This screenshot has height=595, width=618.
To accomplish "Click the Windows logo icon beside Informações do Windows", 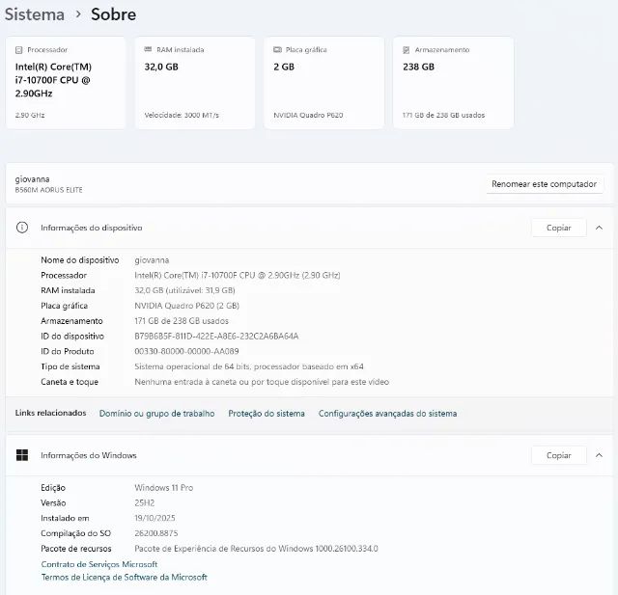I will click(x=22, y=455).
